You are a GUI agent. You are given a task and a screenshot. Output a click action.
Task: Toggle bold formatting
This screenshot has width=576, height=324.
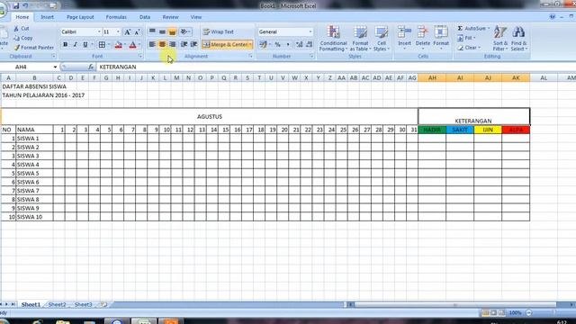pos(66,44)
